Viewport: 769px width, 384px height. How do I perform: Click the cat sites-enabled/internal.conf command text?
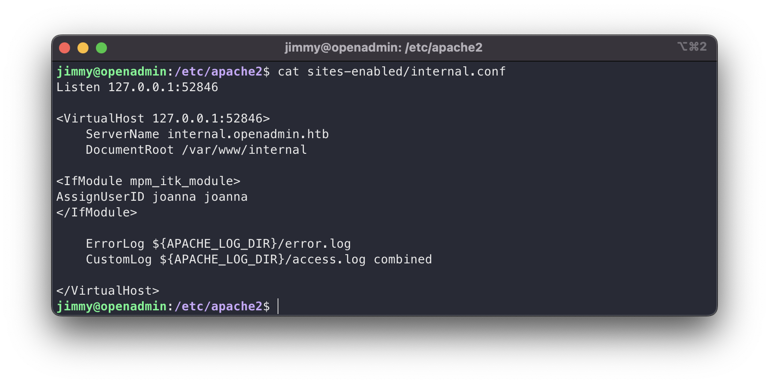(391, 71)
